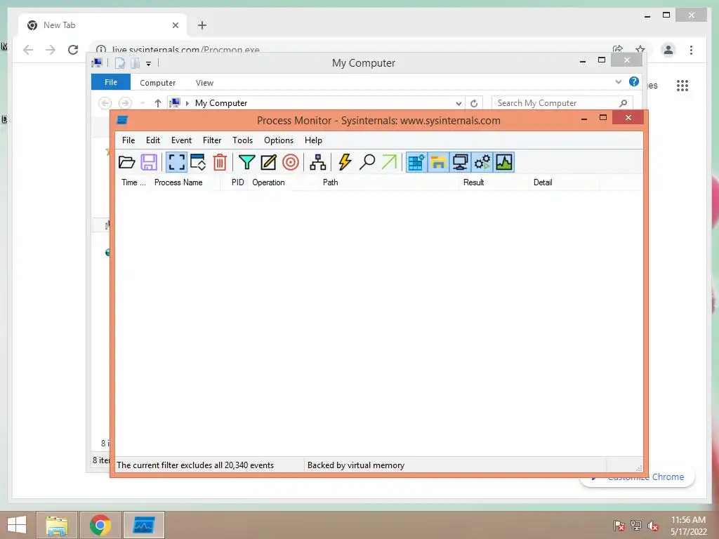Click the red target Include Process icon

pyautogui.click(x=291, y=162)
